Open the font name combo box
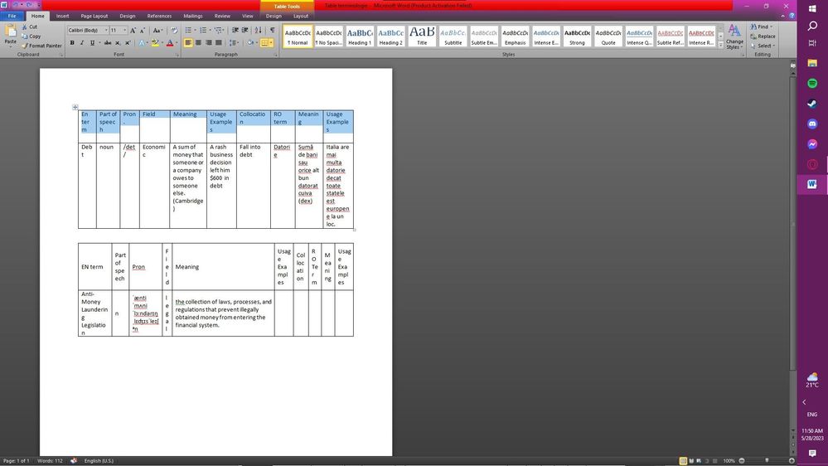This screenshot has height=466, width=828. (88, 30)
